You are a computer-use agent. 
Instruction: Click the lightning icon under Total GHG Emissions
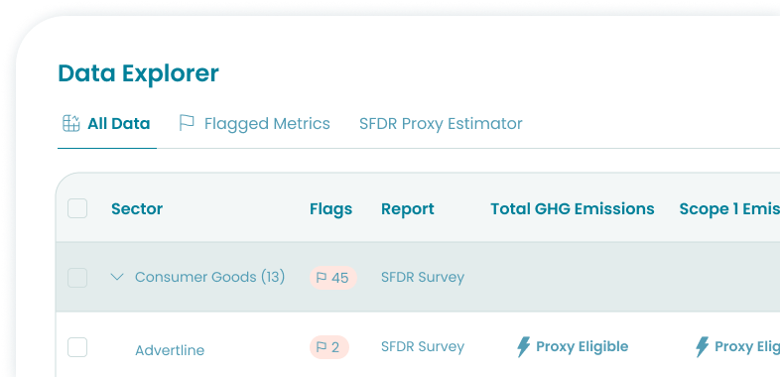pos(523,347)
